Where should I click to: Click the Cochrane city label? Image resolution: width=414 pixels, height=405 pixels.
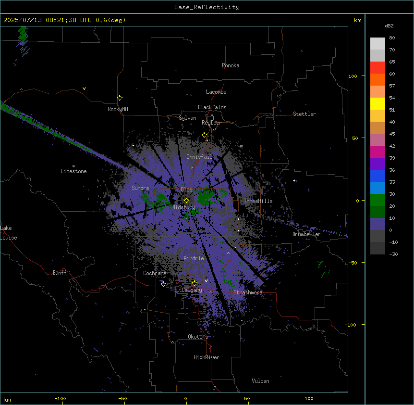pos(155,273)
